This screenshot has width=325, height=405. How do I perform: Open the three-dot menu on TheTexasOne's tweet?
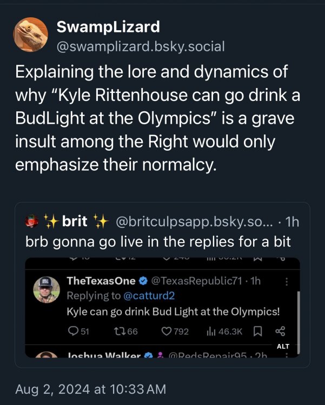[287, 282]
